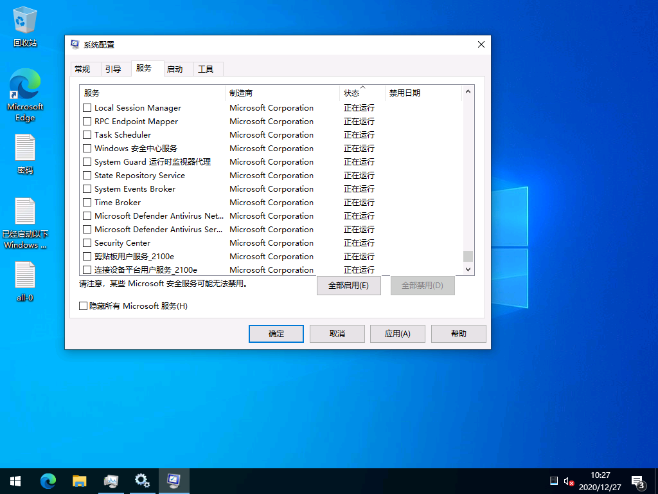
Task: Enable 隐藏所有 Microsoft 服务 checkbox
Action: [83, 306]
